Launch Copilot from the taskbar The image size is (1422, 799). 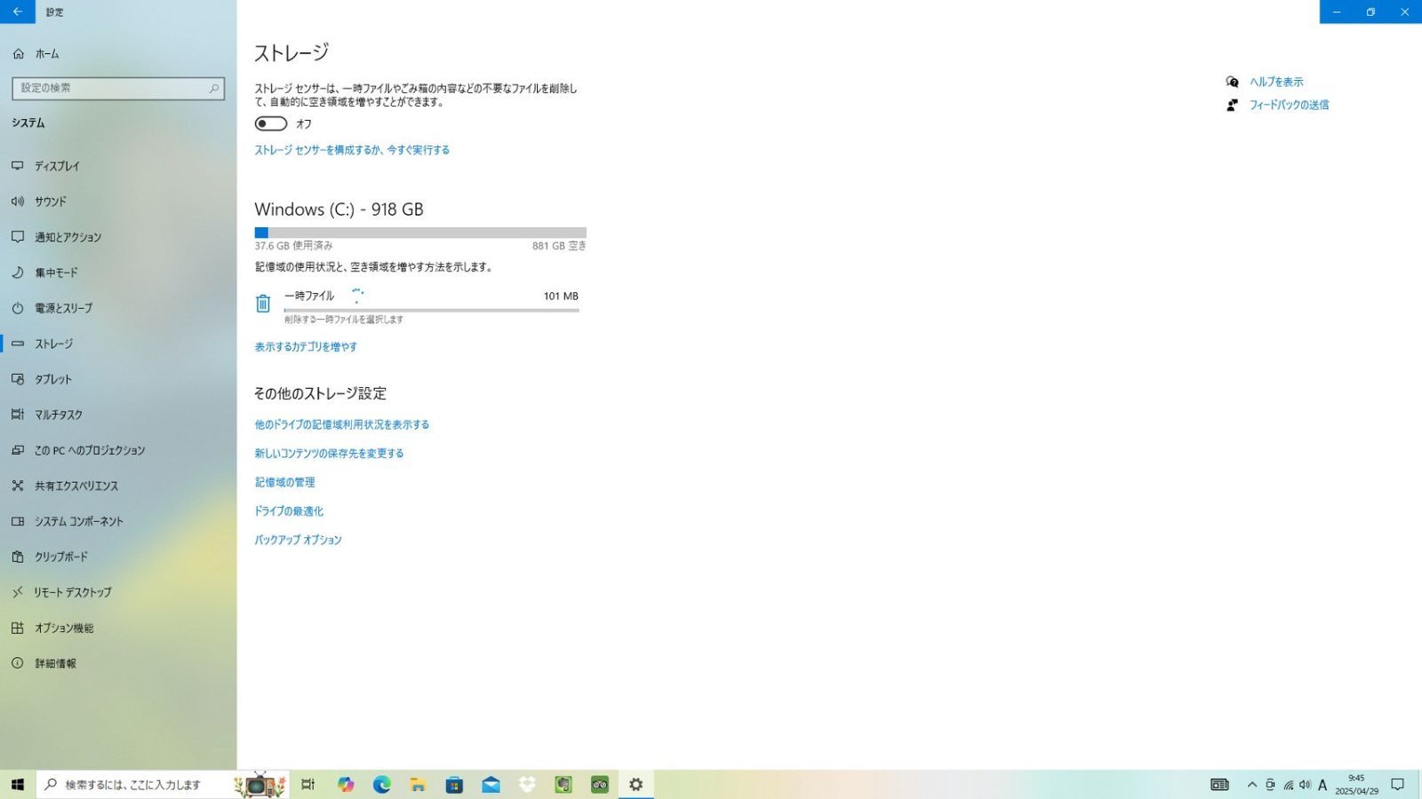coord(346,784)
